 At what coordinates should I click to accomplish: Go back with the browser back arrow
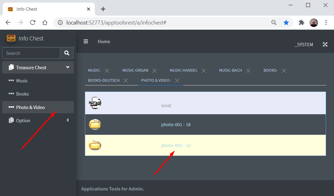[8, 22]
